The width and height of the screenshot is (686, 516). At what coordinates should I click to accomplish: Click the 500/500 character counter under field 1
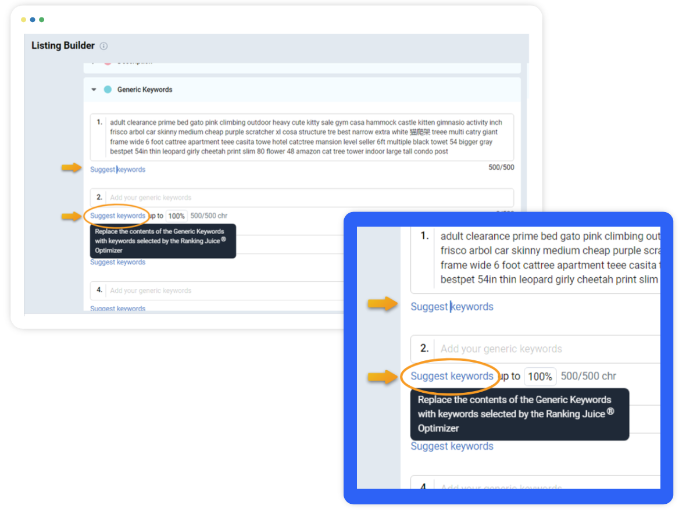(x=501, y=167)
